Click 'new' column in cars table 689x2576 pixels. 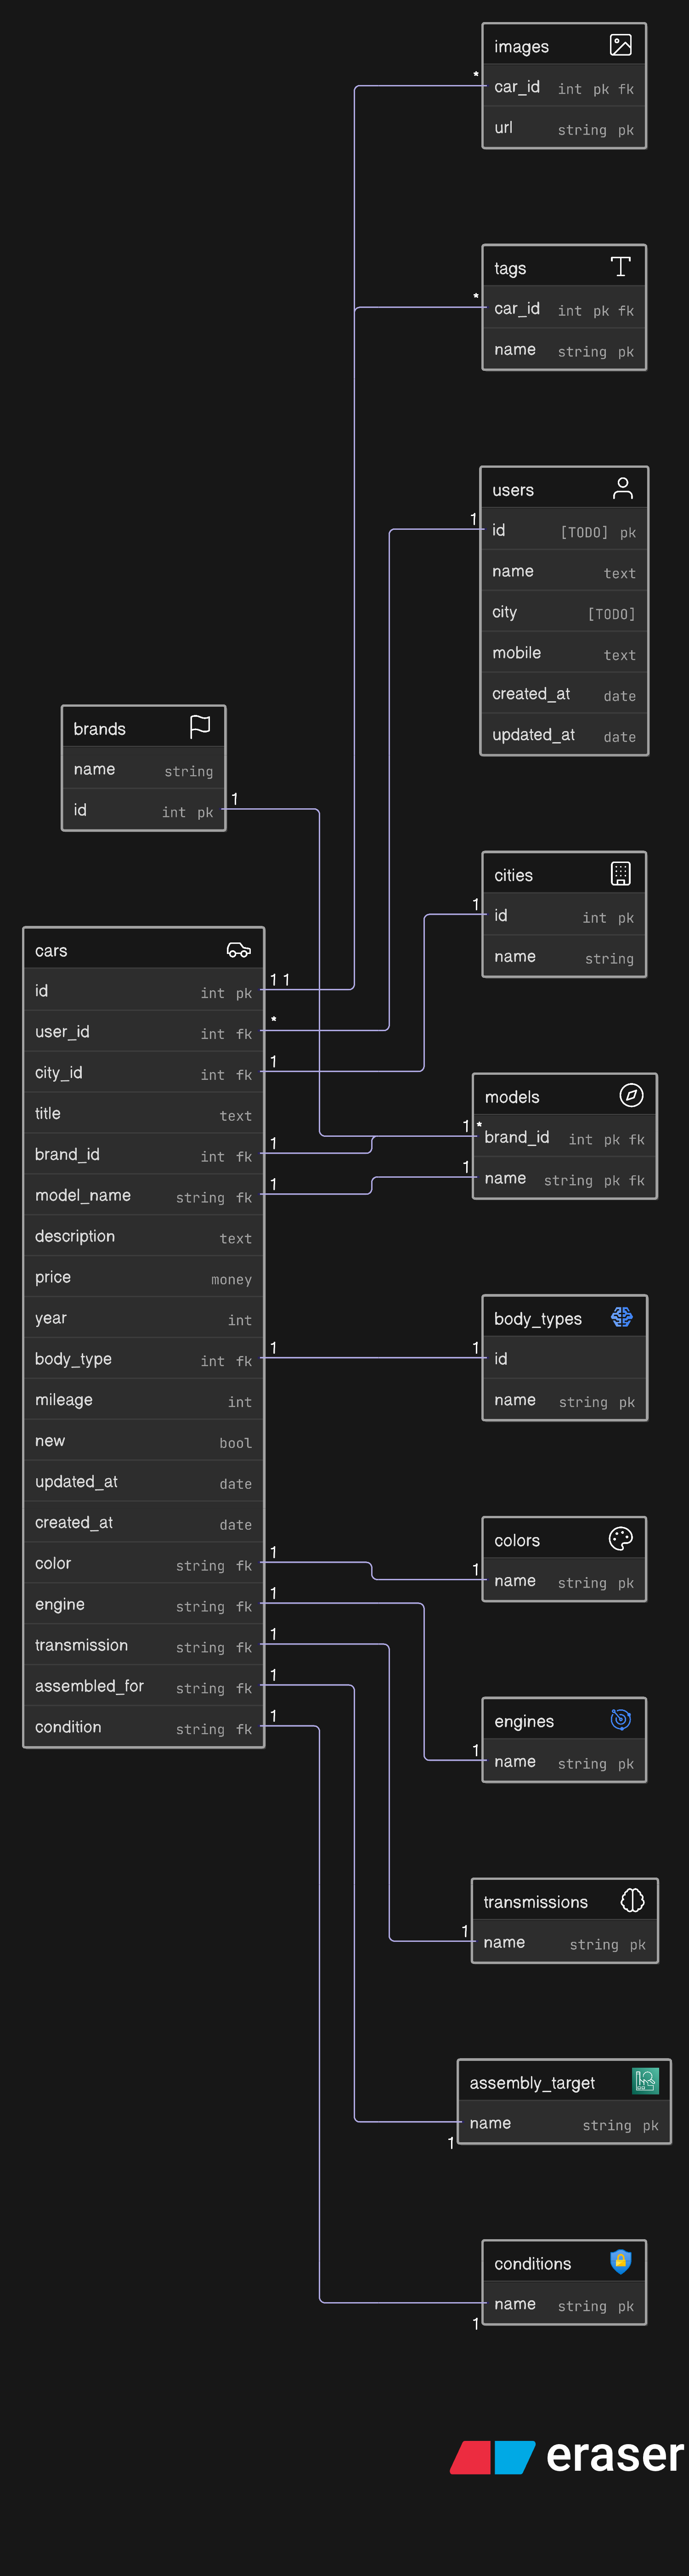(x=143, y=1441)
